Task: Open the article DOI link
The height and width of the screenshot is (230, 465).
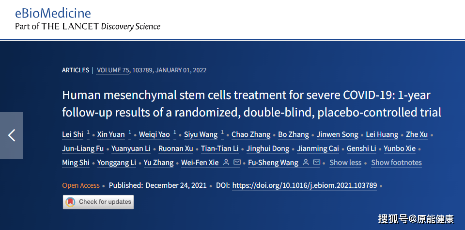Action: (305, 185)
